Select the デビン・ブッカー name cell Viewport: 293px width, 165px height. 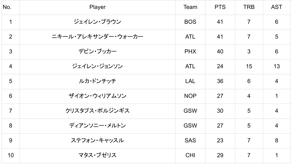point(97,52)
